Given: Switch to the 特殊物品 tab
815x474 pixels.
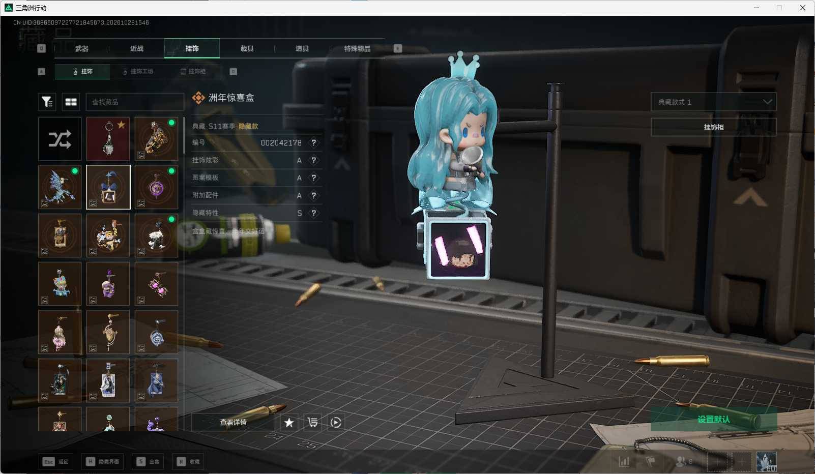Looking at the screenshot, I should 357,49.
